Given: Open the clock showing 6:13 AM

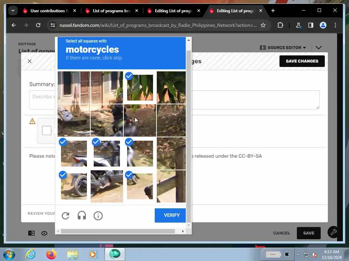Looking at the screenshot, I should click(x=331, y=255).
